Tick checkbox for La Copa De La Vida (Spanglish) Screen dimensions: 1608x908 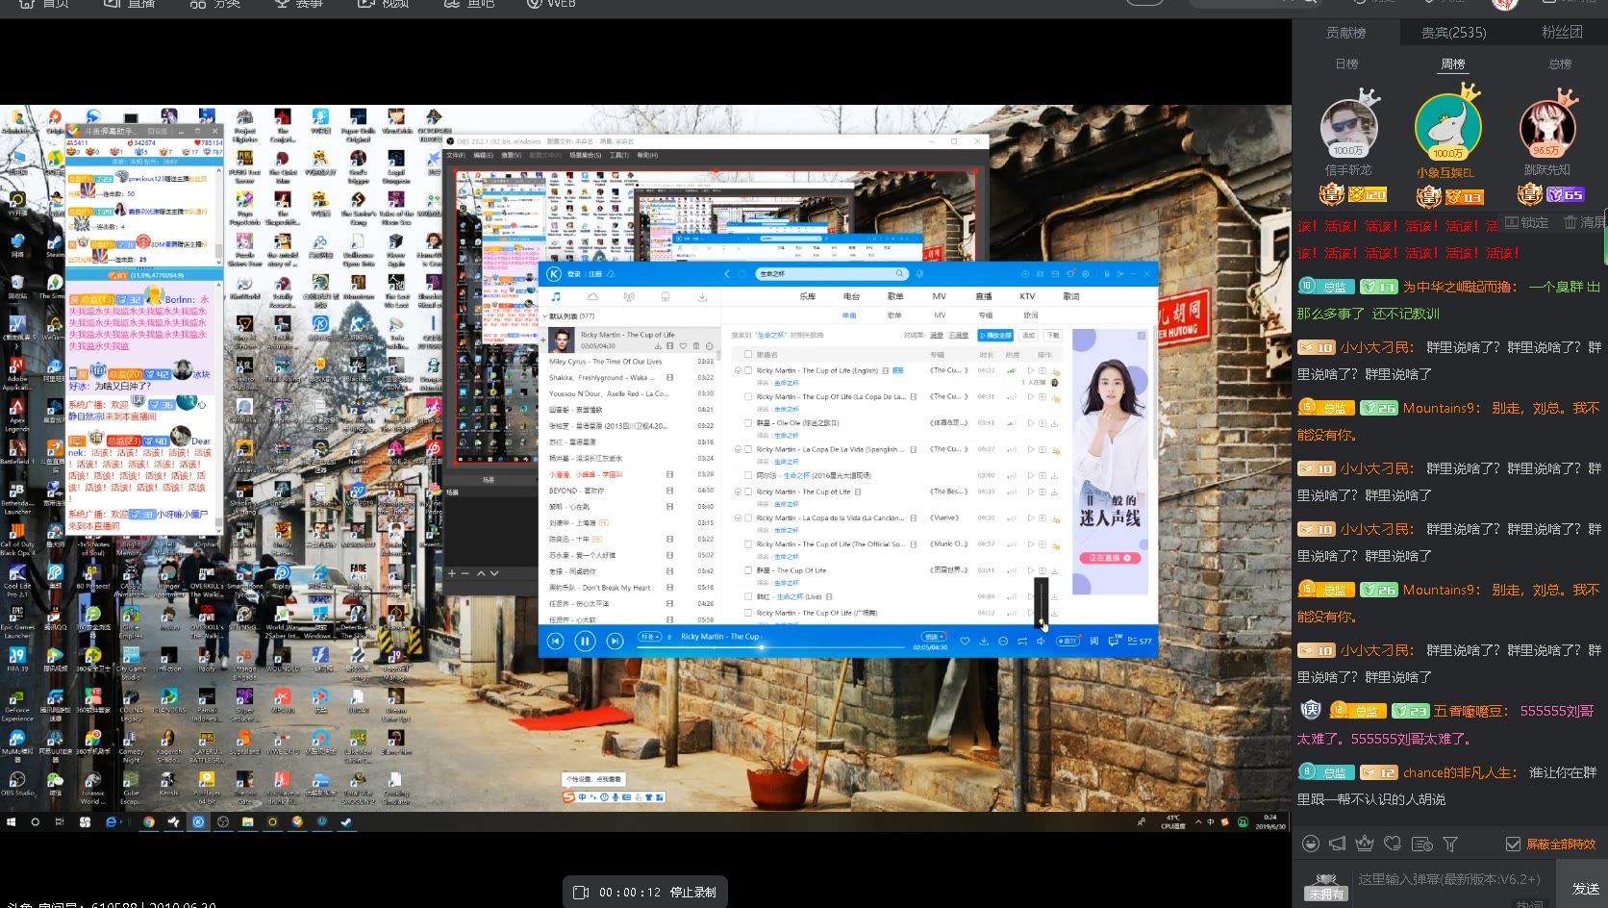pos(748,449)
